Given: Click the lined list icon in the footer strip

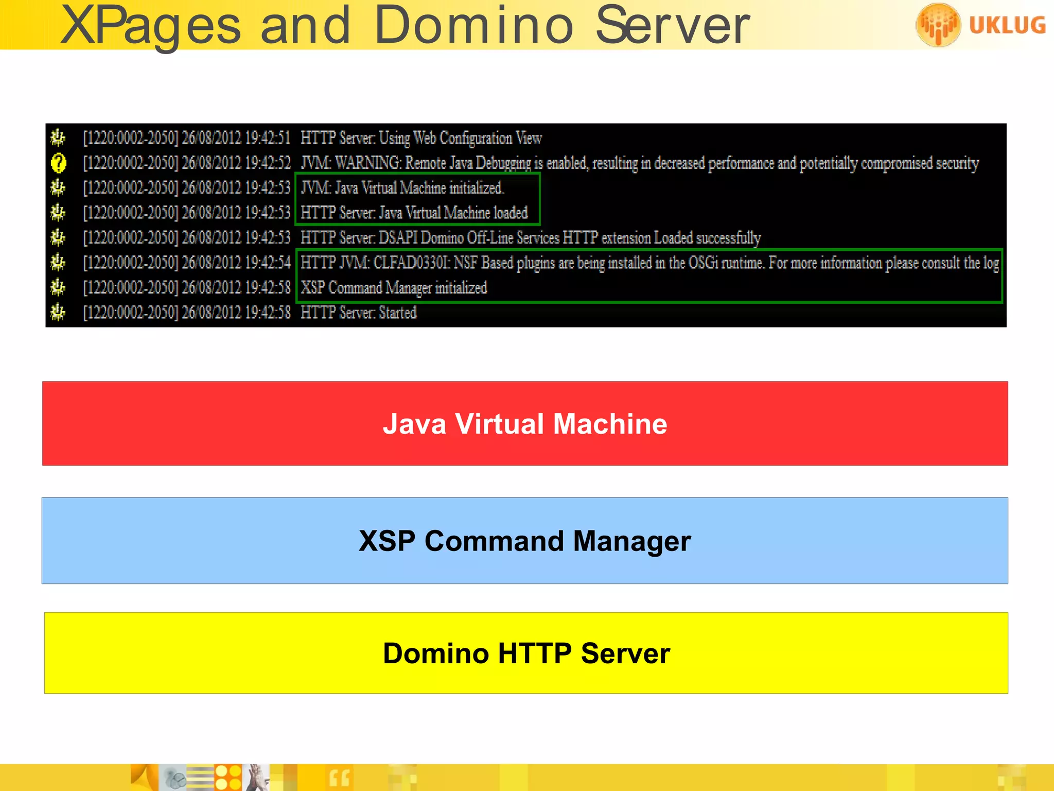Looking at the screenshot, I should (200, 778).
